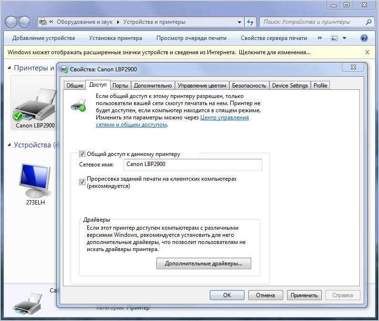Close the Свойства: Canon LBP2900 dialog
Viewport: 379px width, 321px height.
(353, 67)
